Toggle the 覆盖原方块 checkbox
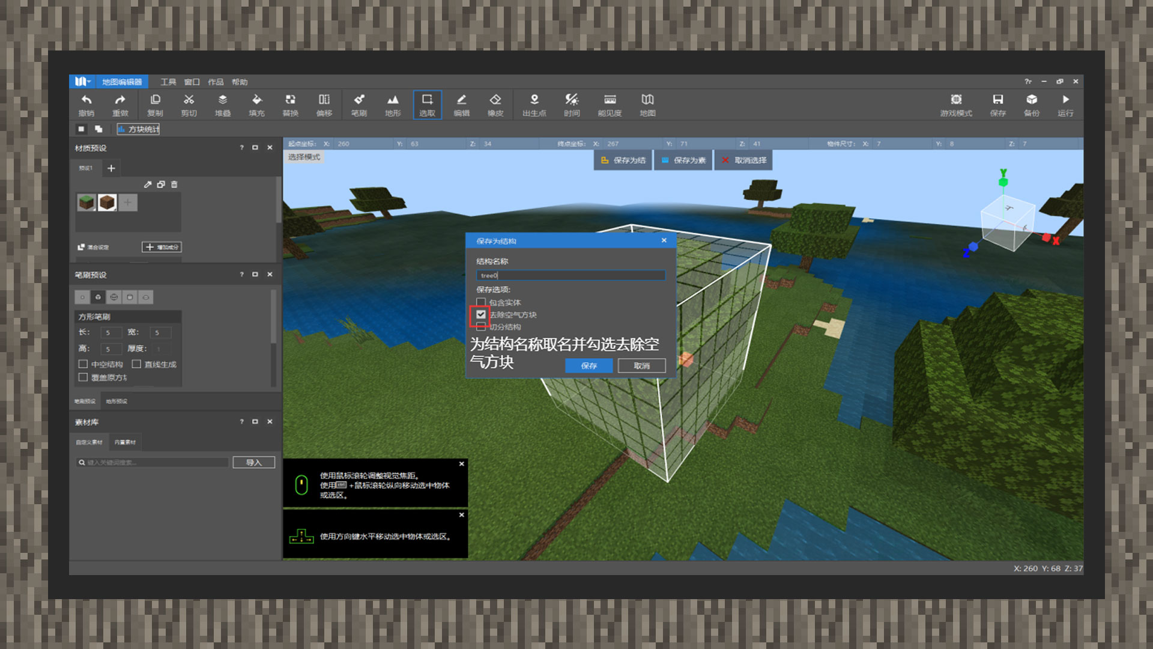 (83, 377)
